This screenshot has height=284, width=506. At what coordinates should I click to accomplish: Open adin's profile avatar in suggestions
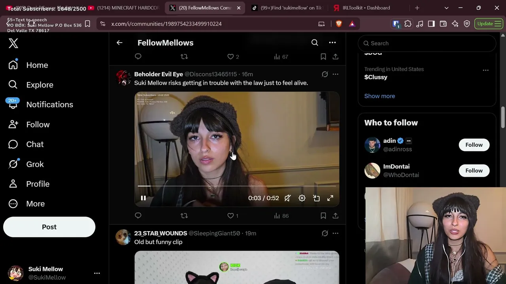tap(372, 145)
